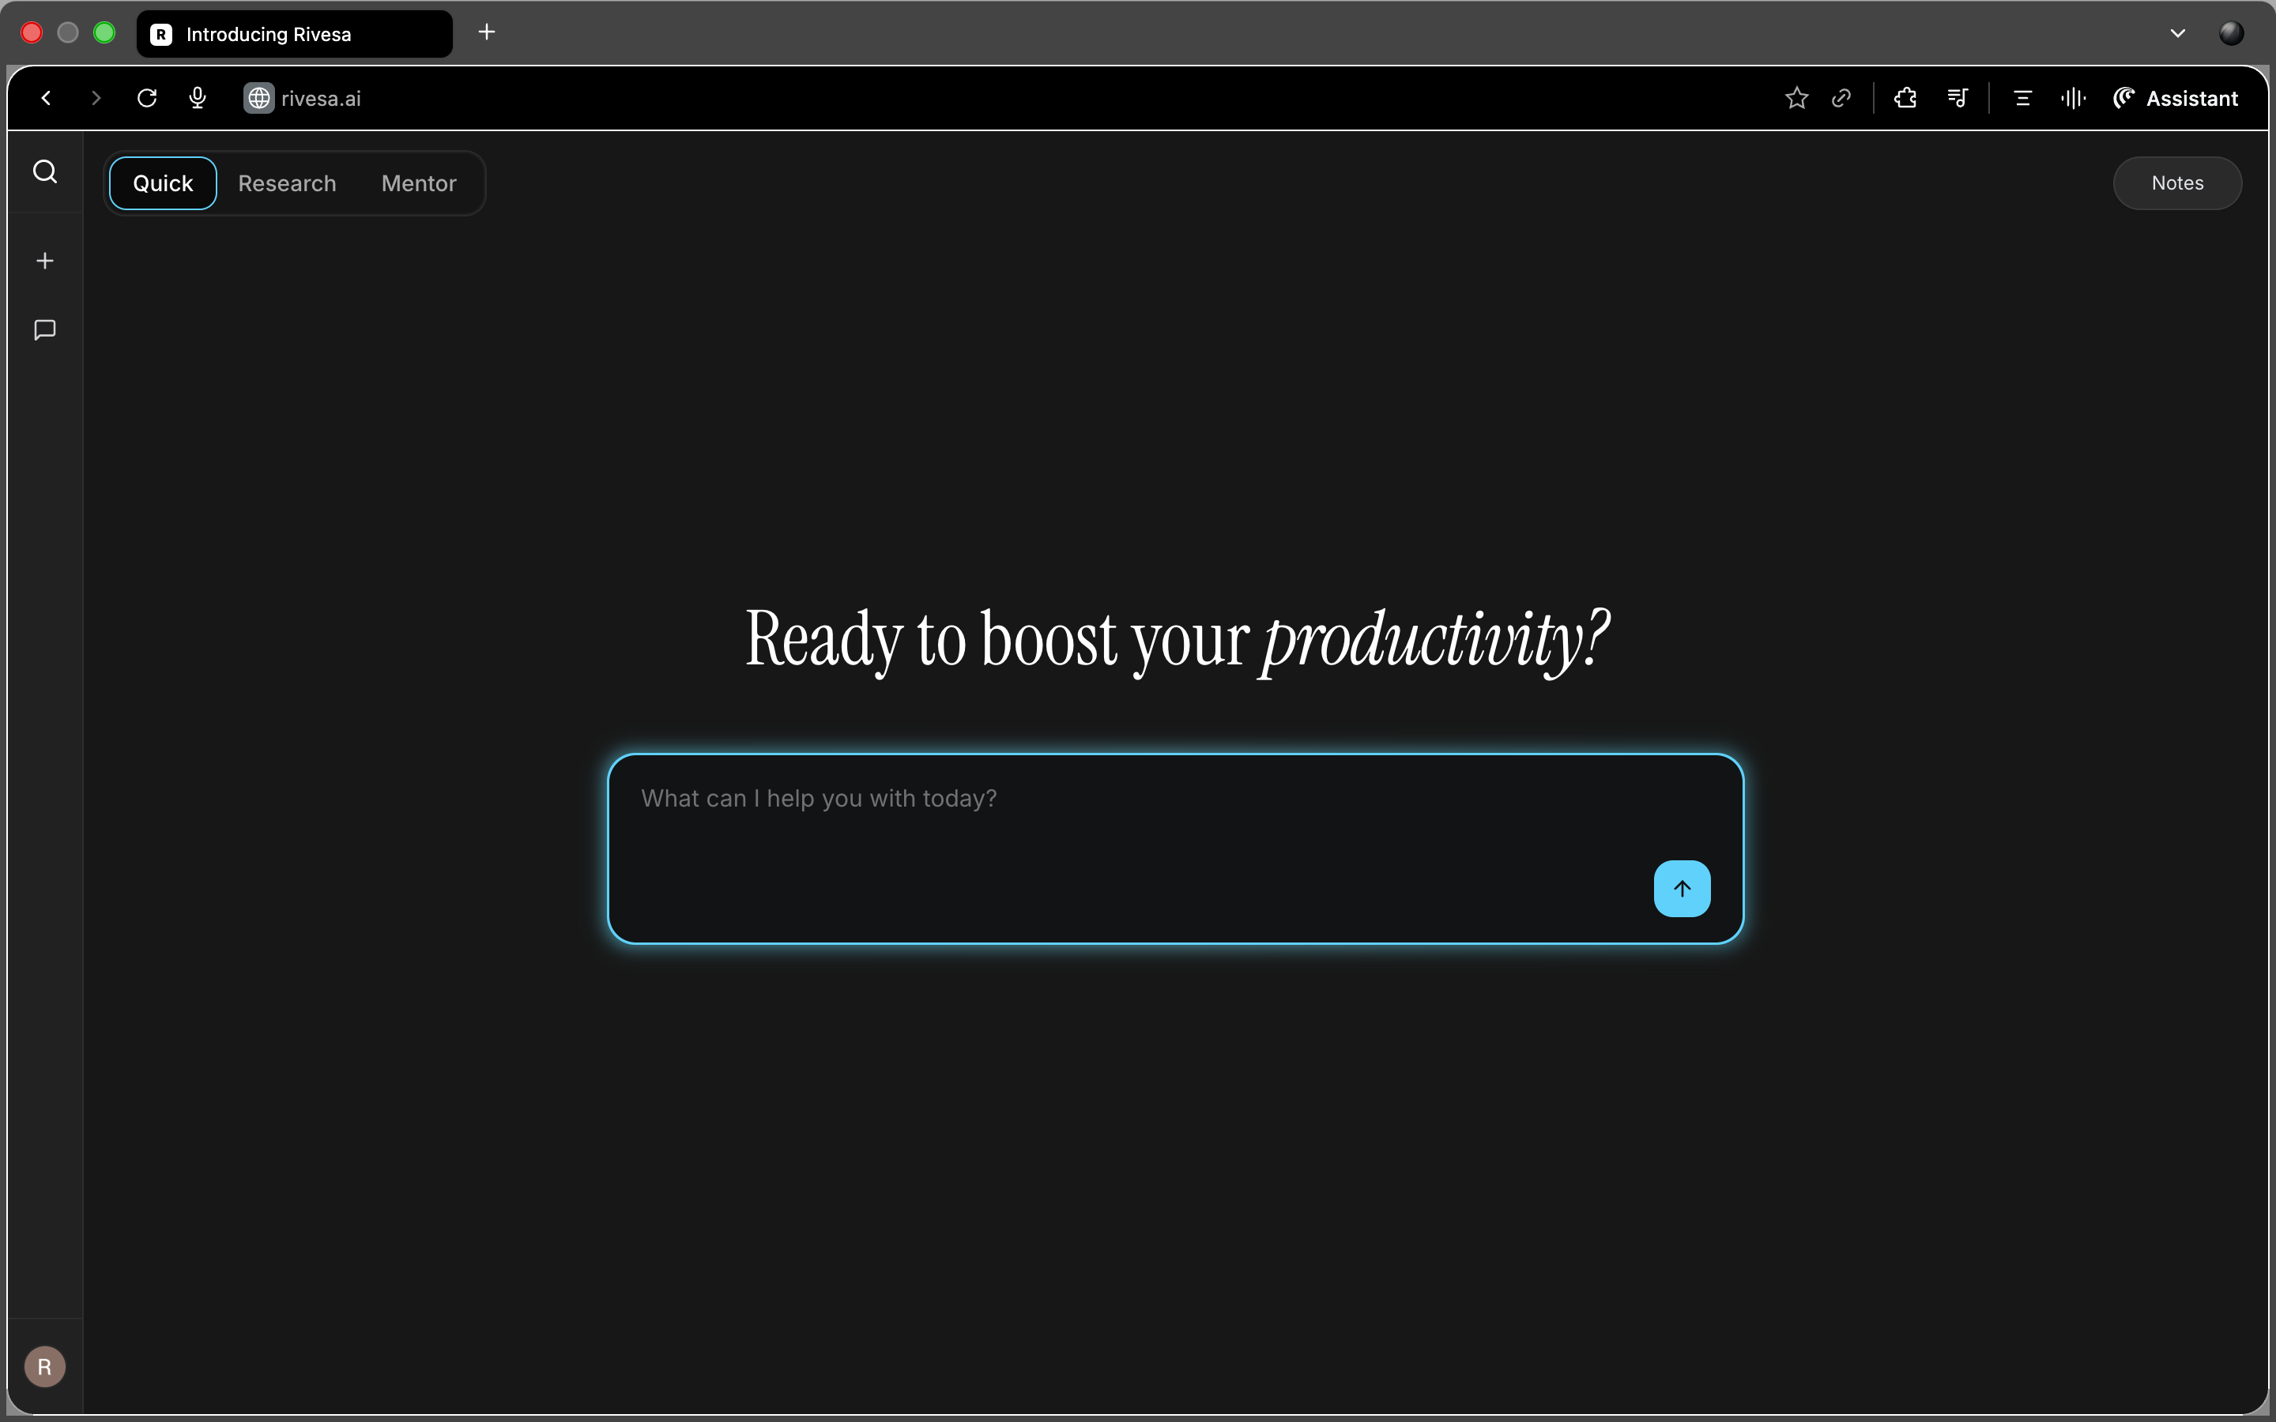
Task: Switch to the Research mode tab
Action: [287, 183]
